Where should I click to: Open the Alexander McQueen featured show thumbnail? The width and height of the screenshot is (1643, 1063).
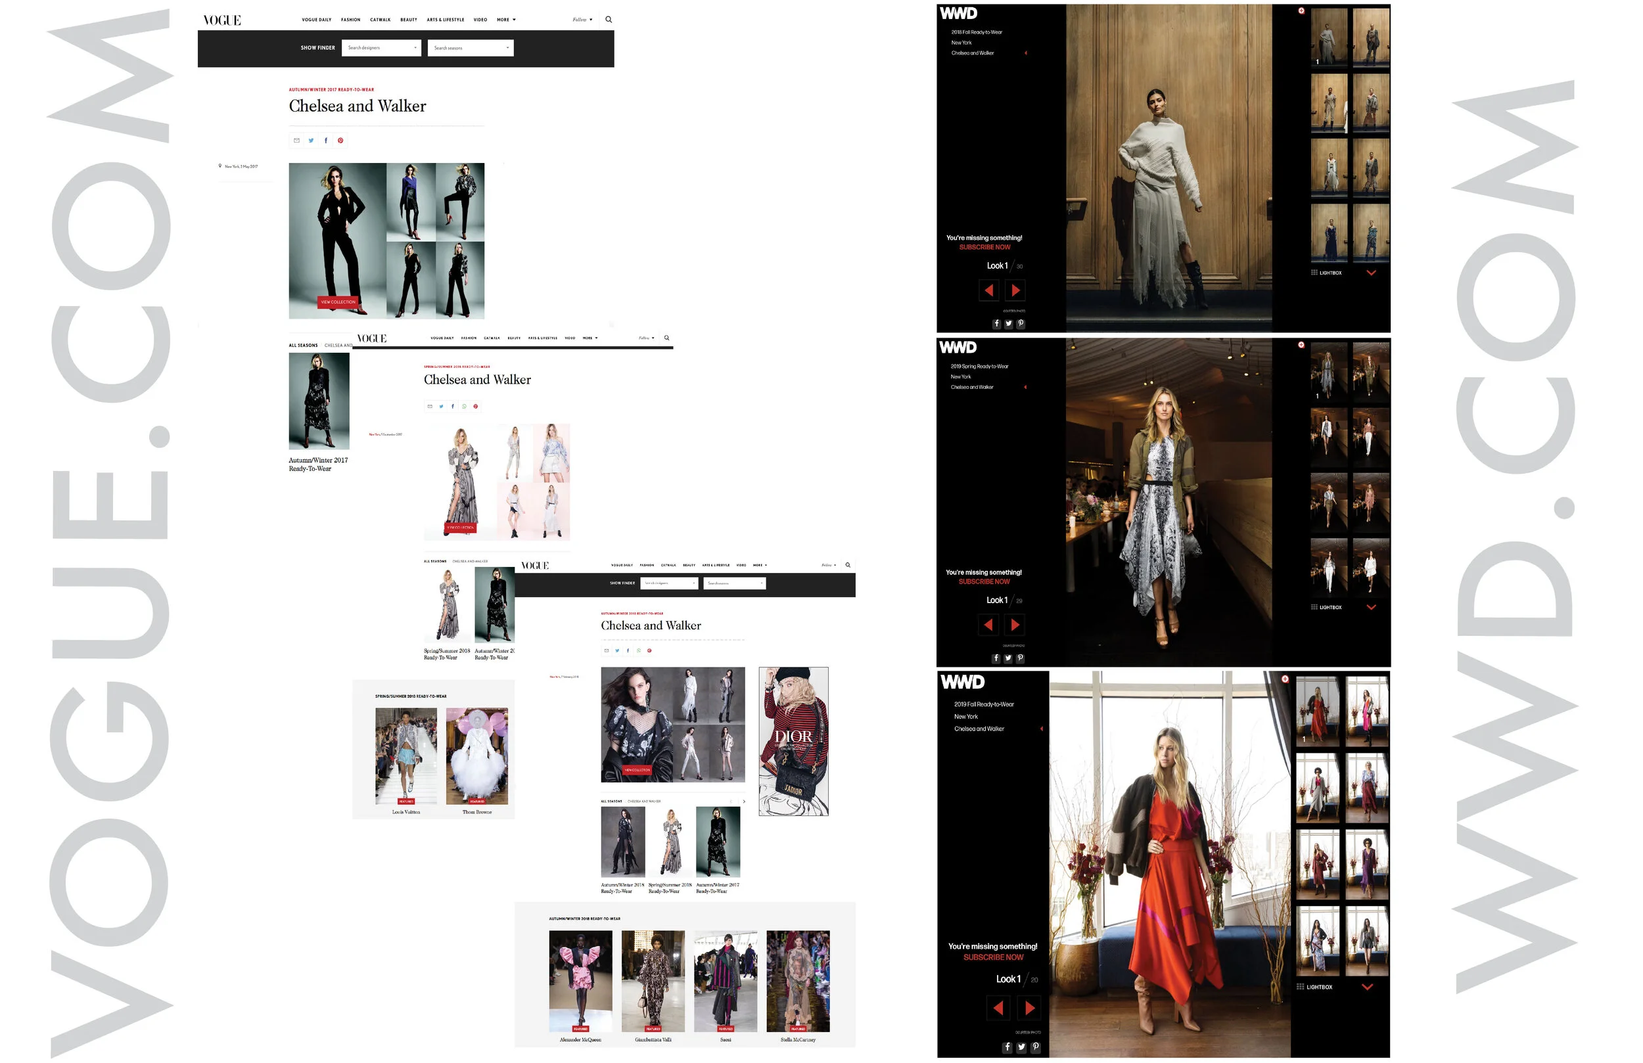pyautogui.click(x=580, y=981)
